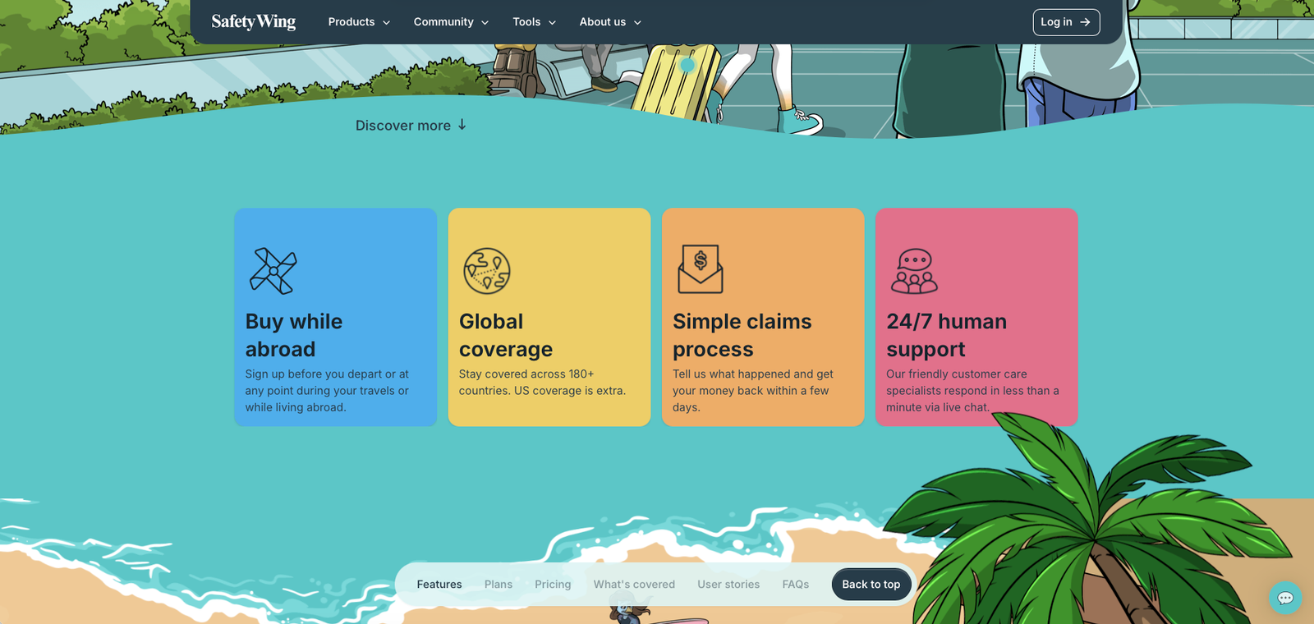Click the globe icon in Global coverage card

pos(487,271)
